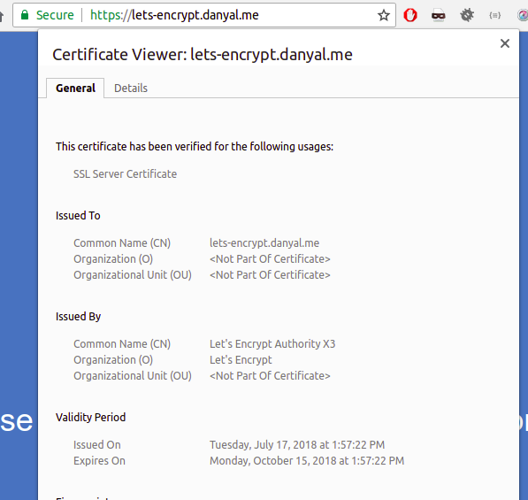
Task: Open the masked face extension icon
Action: pyautogui.click(x=439, y=15)
